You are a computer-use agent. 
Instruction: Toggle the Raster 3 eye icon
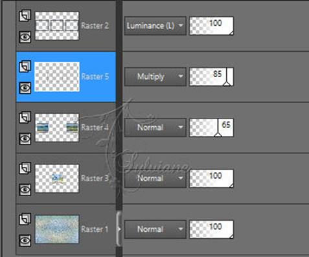tap(25, 190)
